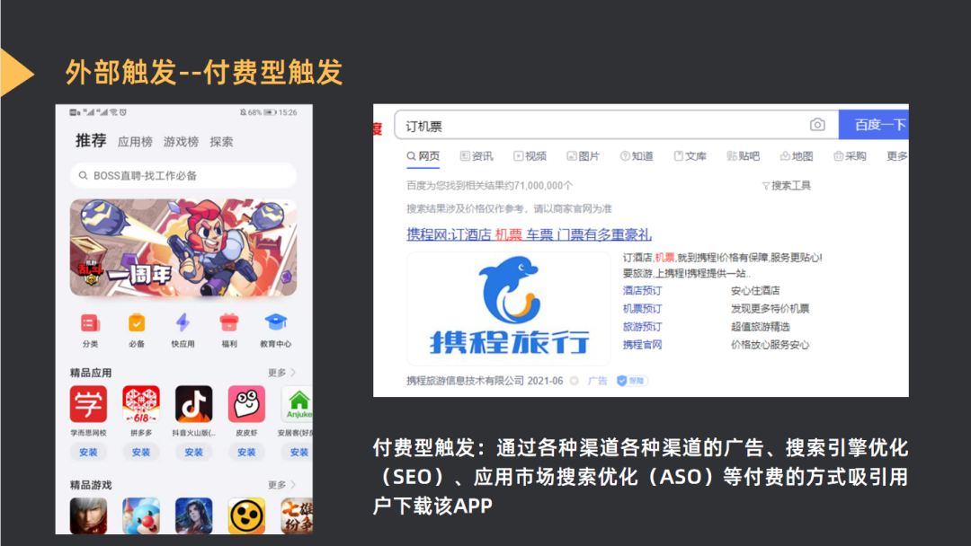Switch to the 文库 Baidu tab
The image size is (971, 546).
[x=690, y=156]
